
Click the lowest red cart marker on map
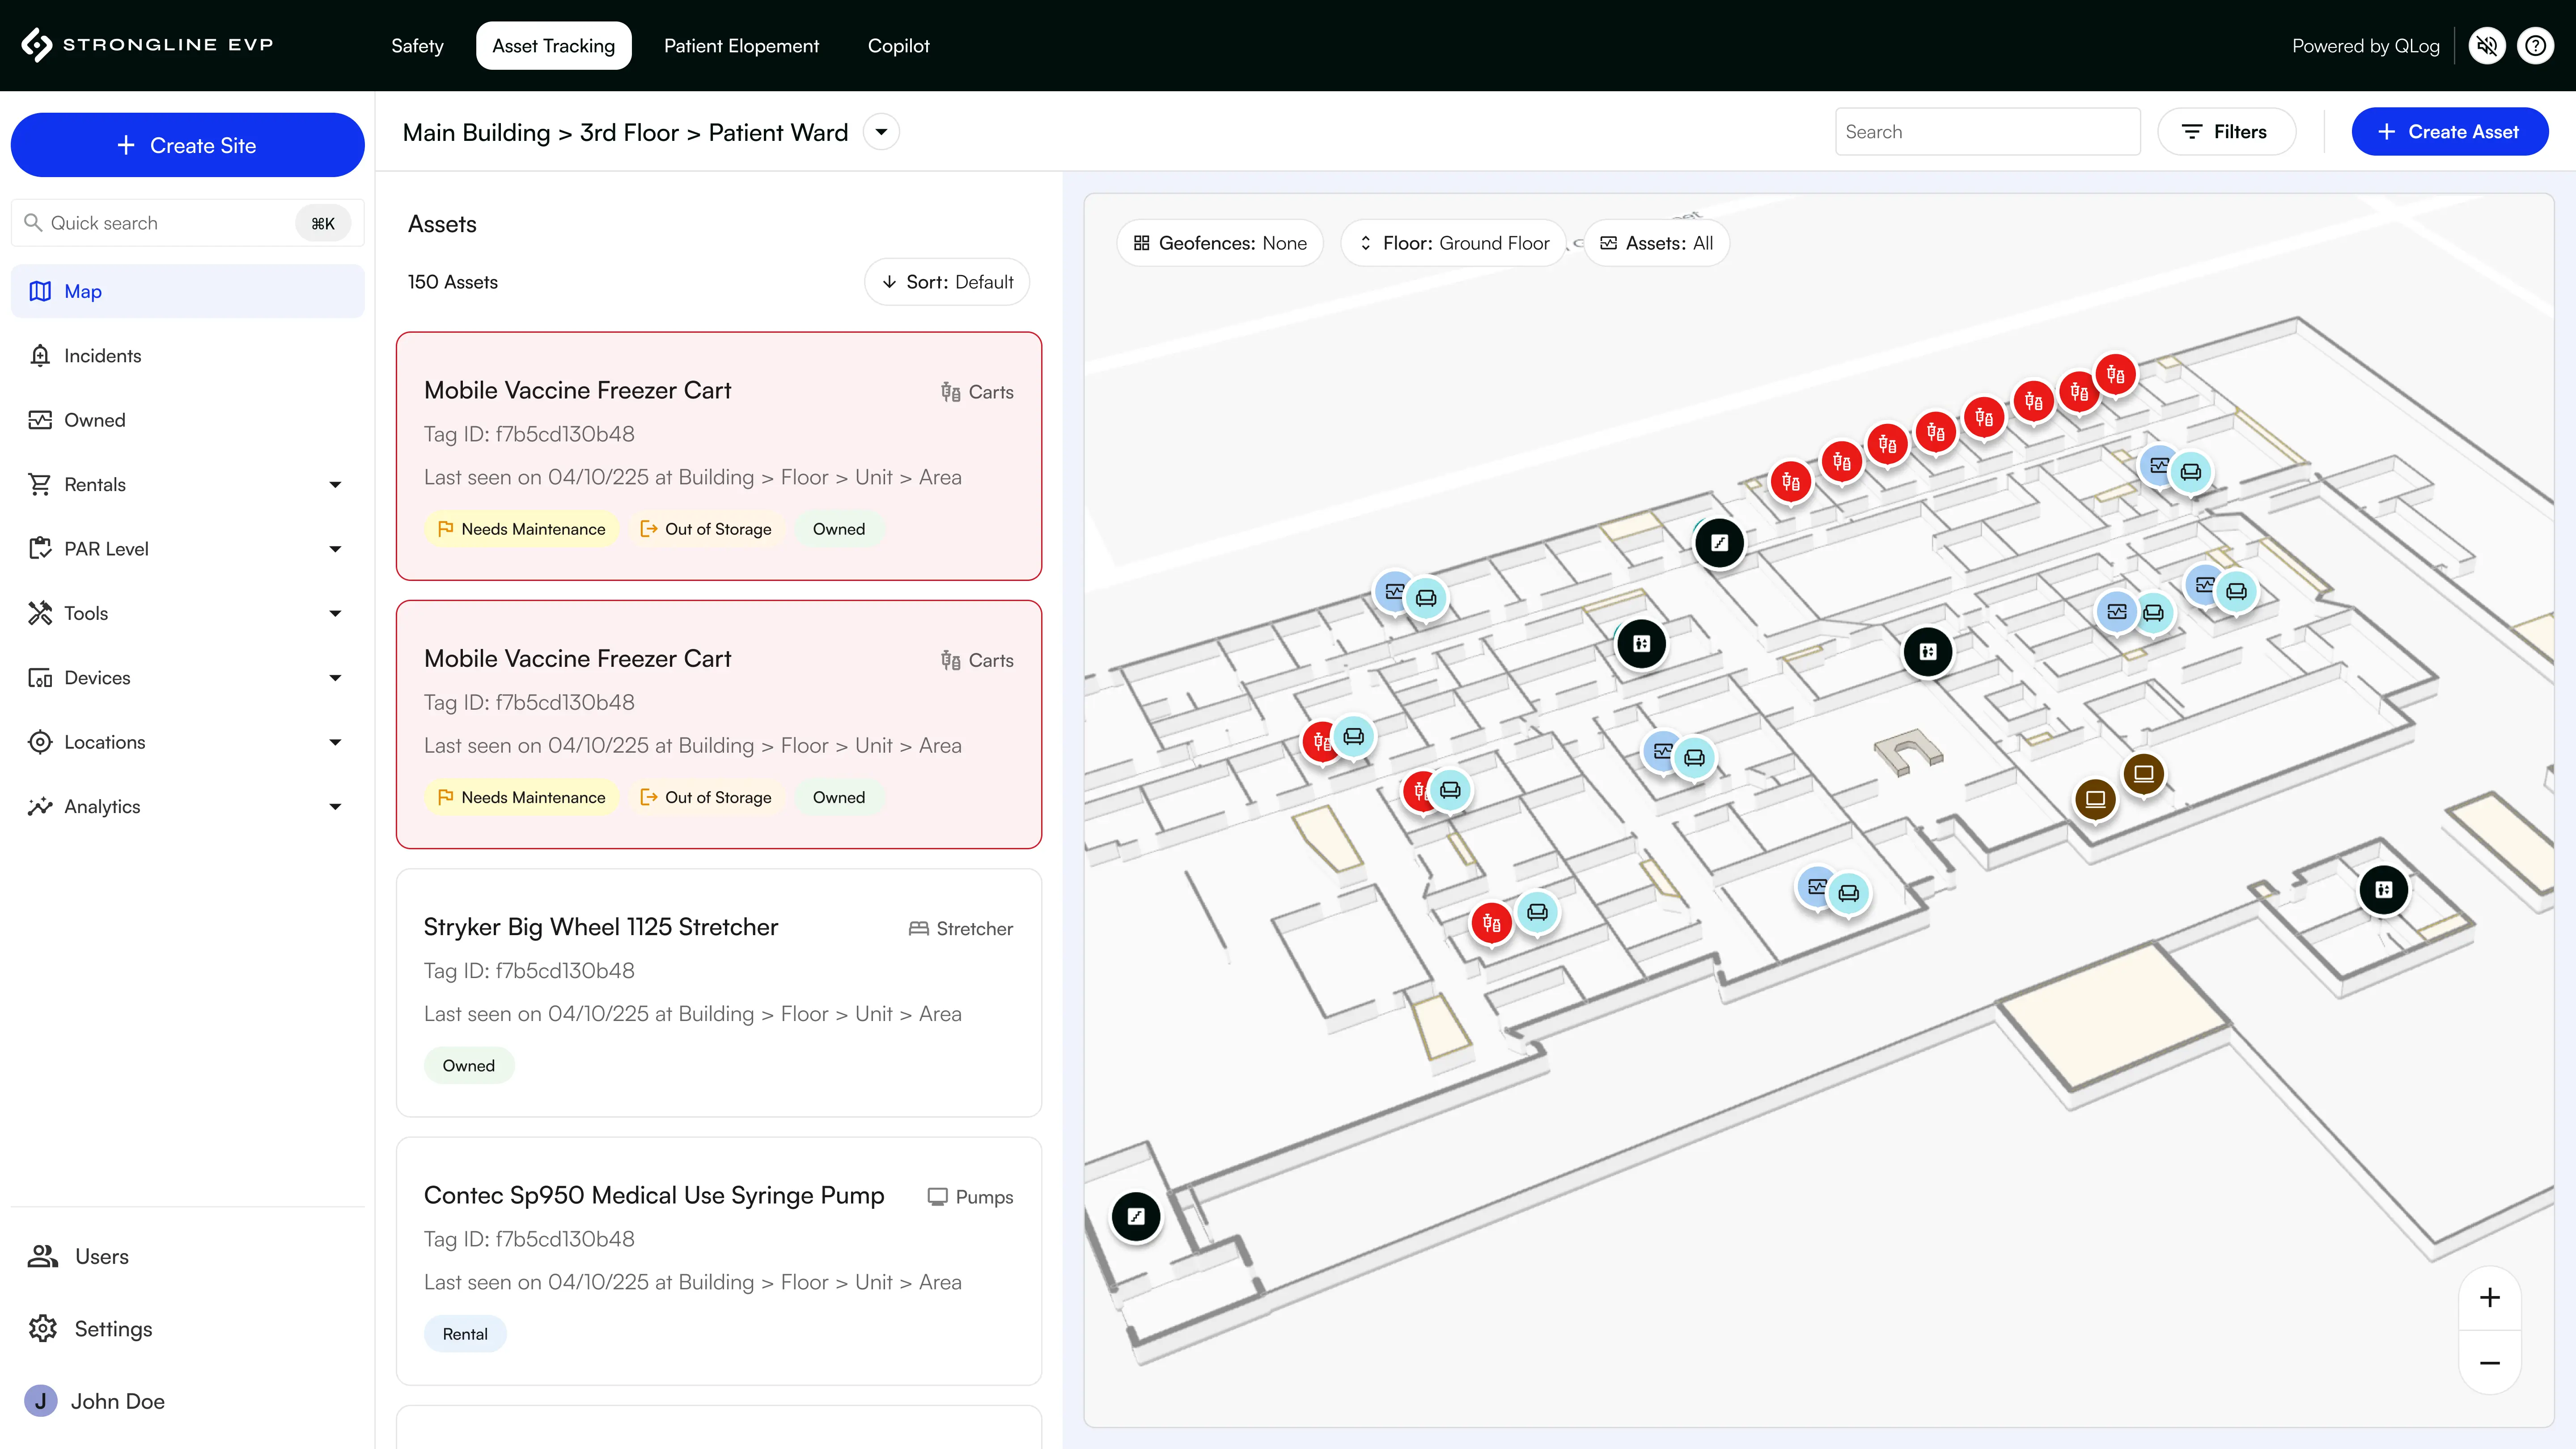pyautogui.click(x=1491, y=923)
